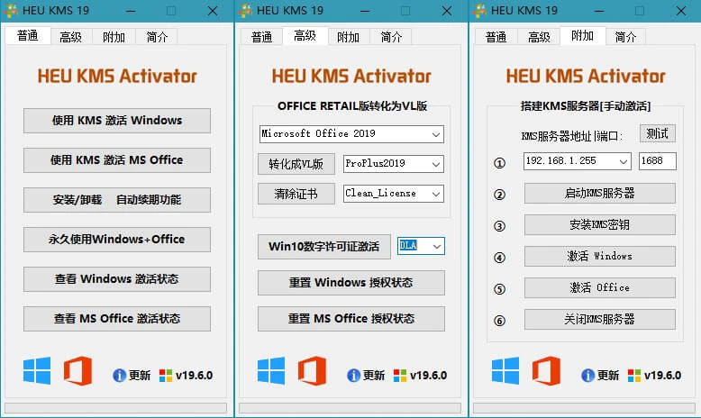The height and width of the screenshot is (418, 701).
Task: Click Win10数字许可证激活 button
Action: click(x=324, y=246)
